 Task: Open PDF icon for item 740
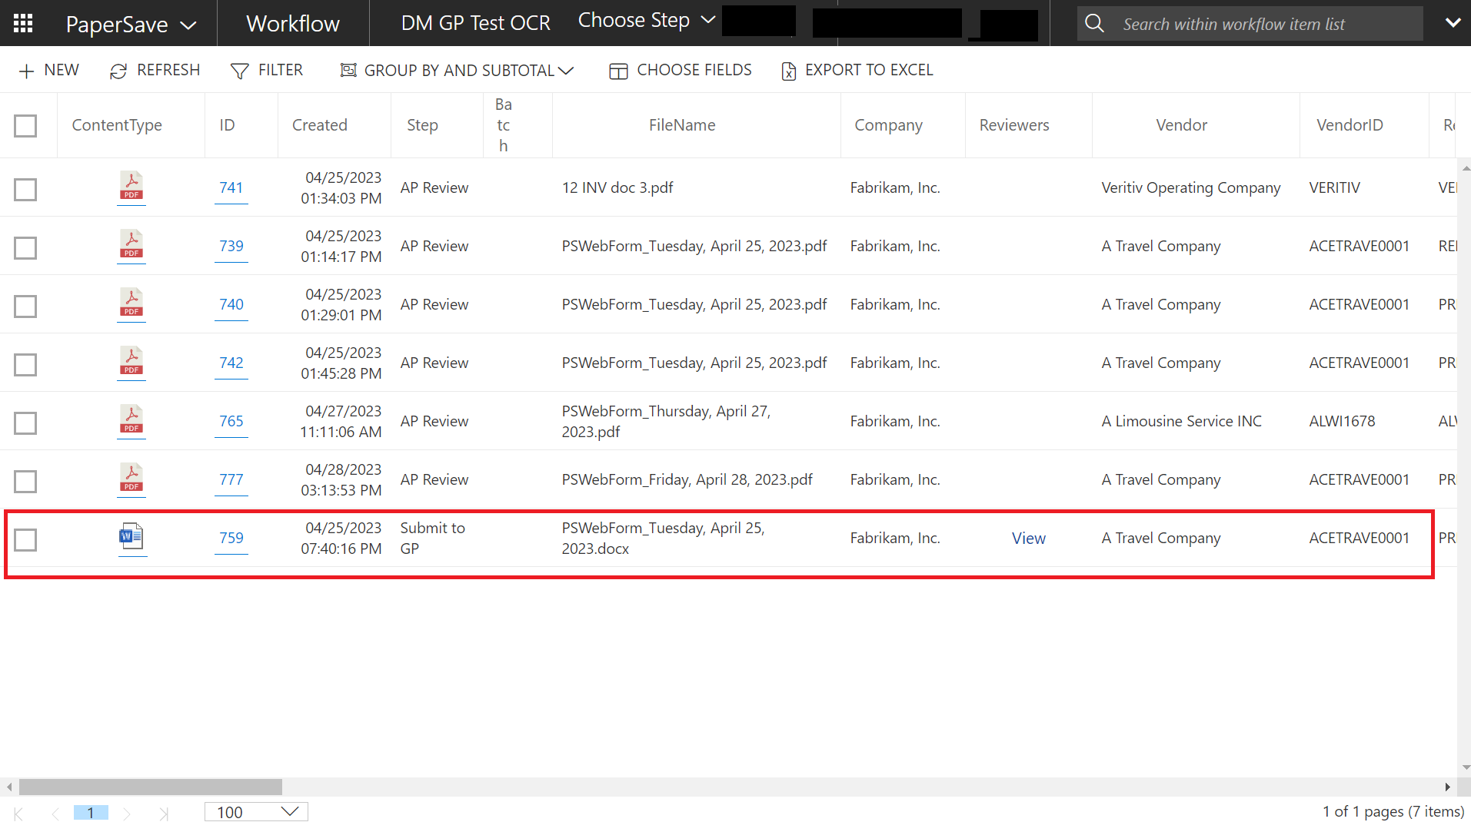pos(131,303)
